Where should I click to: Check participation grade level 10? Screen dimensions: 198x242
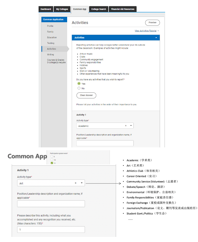pyautogui.click(x=52, y=160)
